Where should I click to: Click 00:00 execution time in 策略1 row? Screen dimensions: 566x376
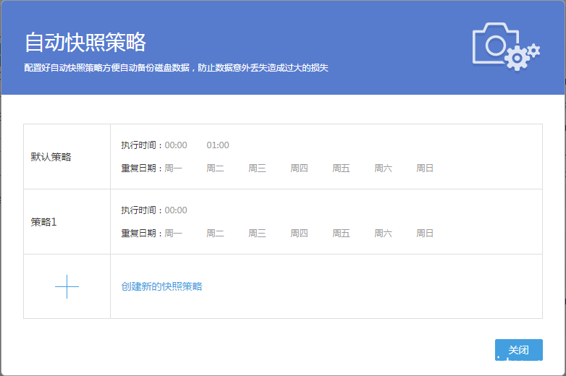click(x=176, y=210)
